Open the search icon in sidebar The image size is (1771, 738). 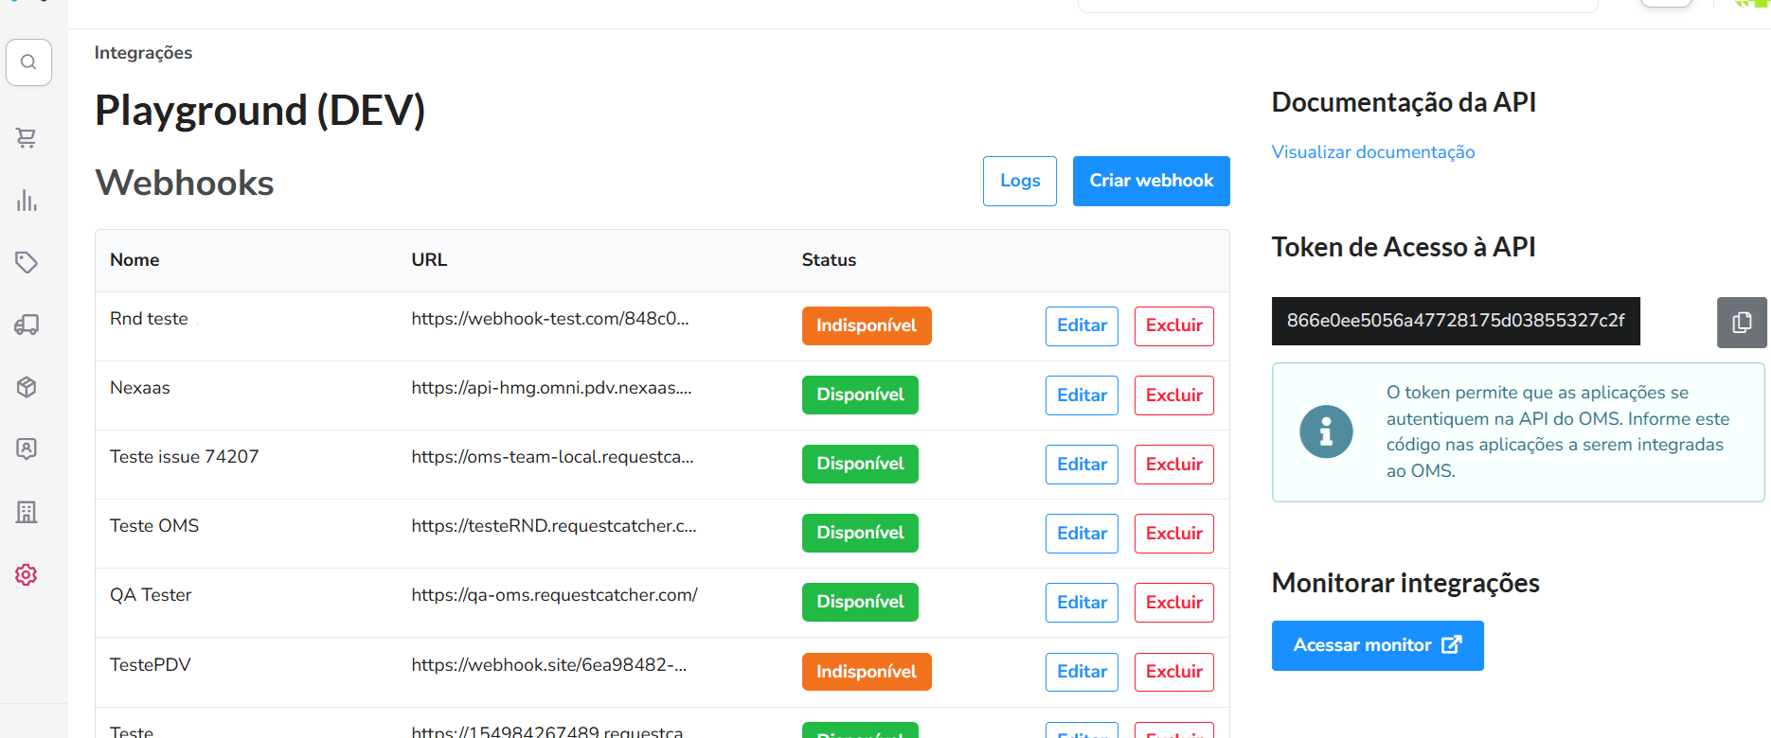tap(28, 62)
